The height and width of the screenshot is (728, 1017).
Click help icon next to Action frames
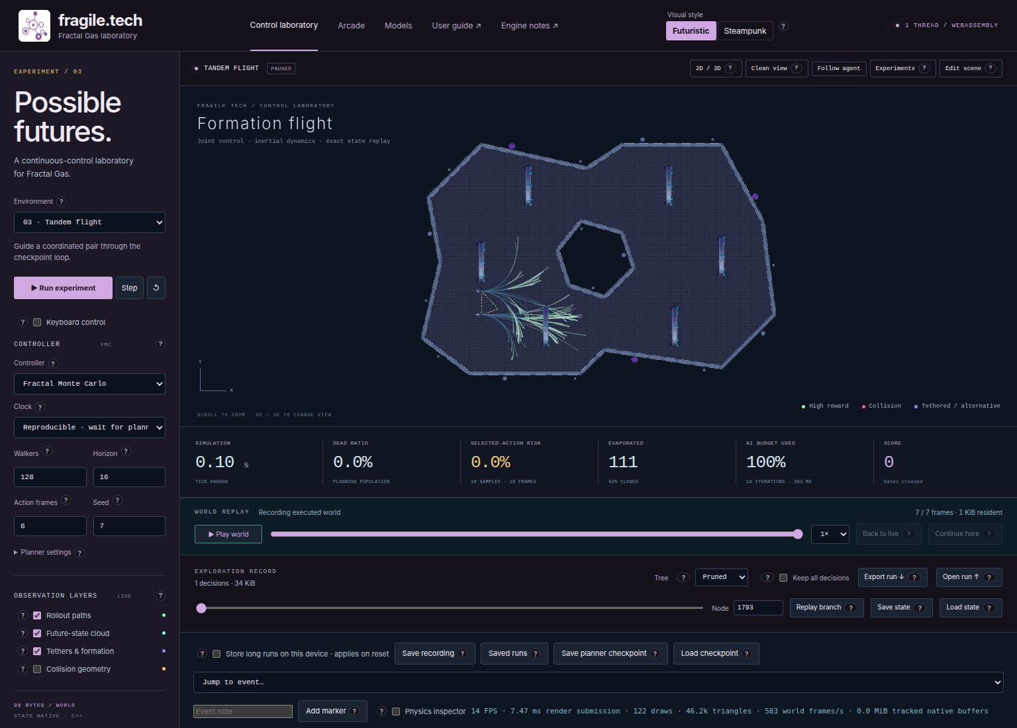click(x=66, y=500)
